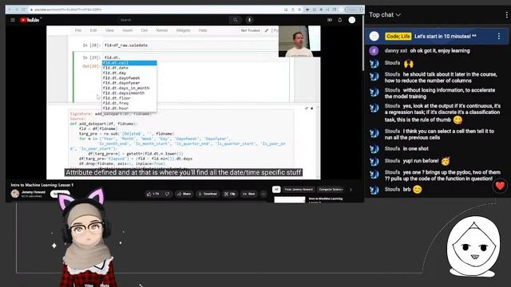Viewport: 511px width, 287px height.
Task: Expand chip list with right chevron
Action: coord(351,189)
